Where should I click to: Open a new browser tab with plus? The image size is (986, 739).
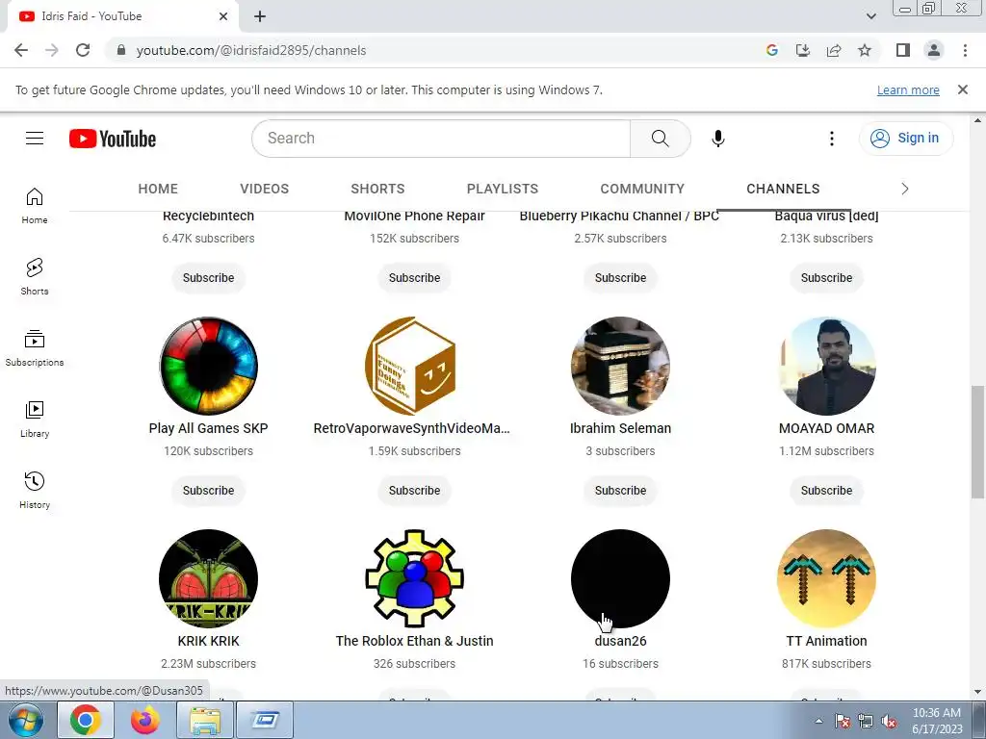pos(260,17)
